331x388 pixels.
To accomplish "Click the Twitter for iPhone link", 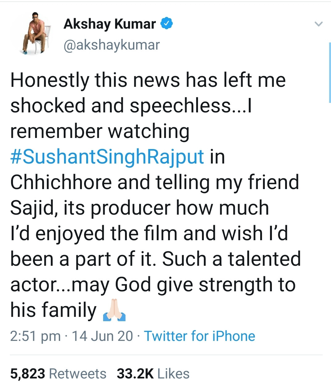I will [x=200, y=336].
